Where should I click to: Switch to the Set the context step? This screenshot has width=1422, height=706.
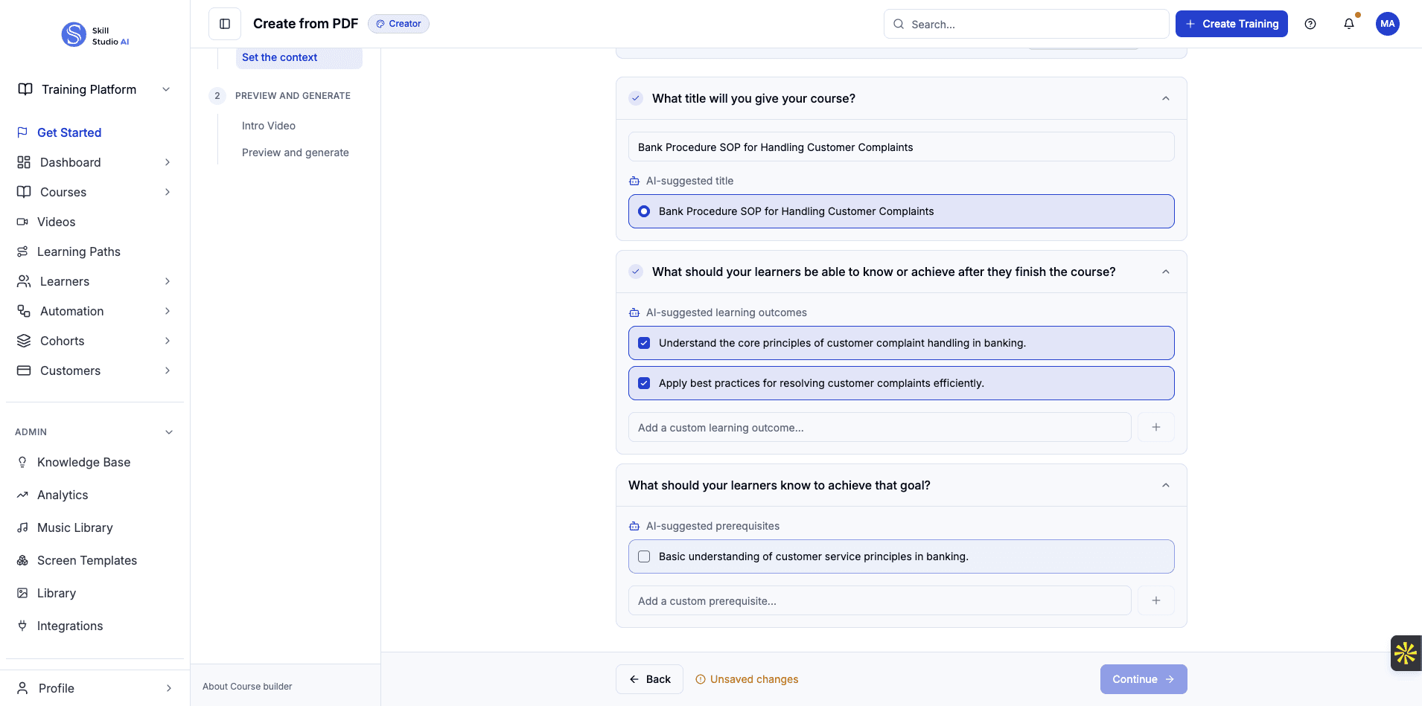pyautogui.click(x=279, y=57)
